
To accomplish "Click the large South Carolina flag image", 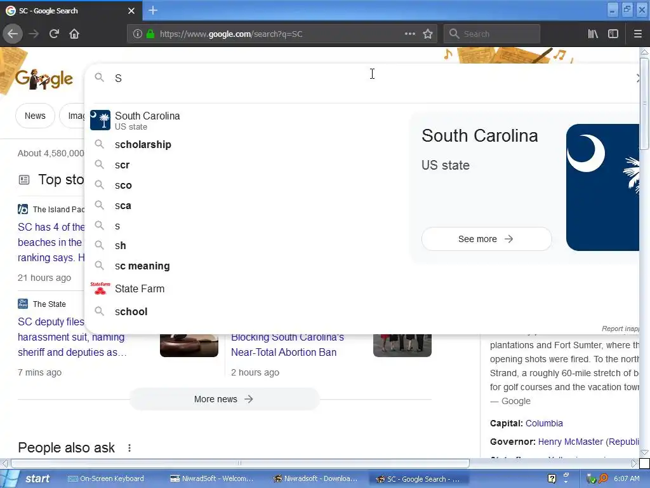I will pyautogui.click(x=602, y=187).
